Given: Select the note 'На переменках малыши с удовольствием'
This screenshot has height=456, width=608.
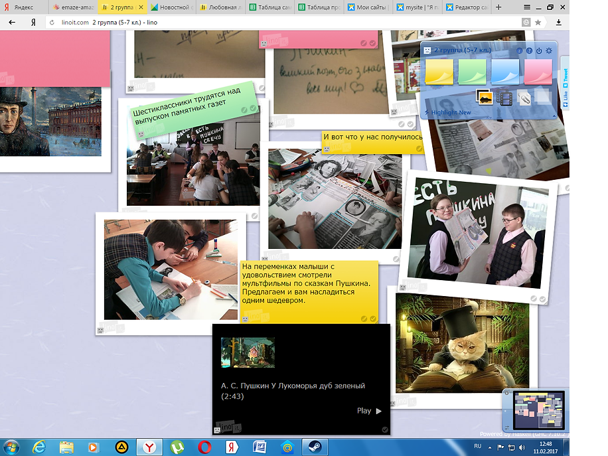Looking at the screenshot, I should click(x=309, y=292).
